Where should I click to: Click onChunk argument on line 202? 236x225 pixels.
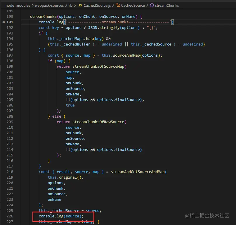click(73, 83)
